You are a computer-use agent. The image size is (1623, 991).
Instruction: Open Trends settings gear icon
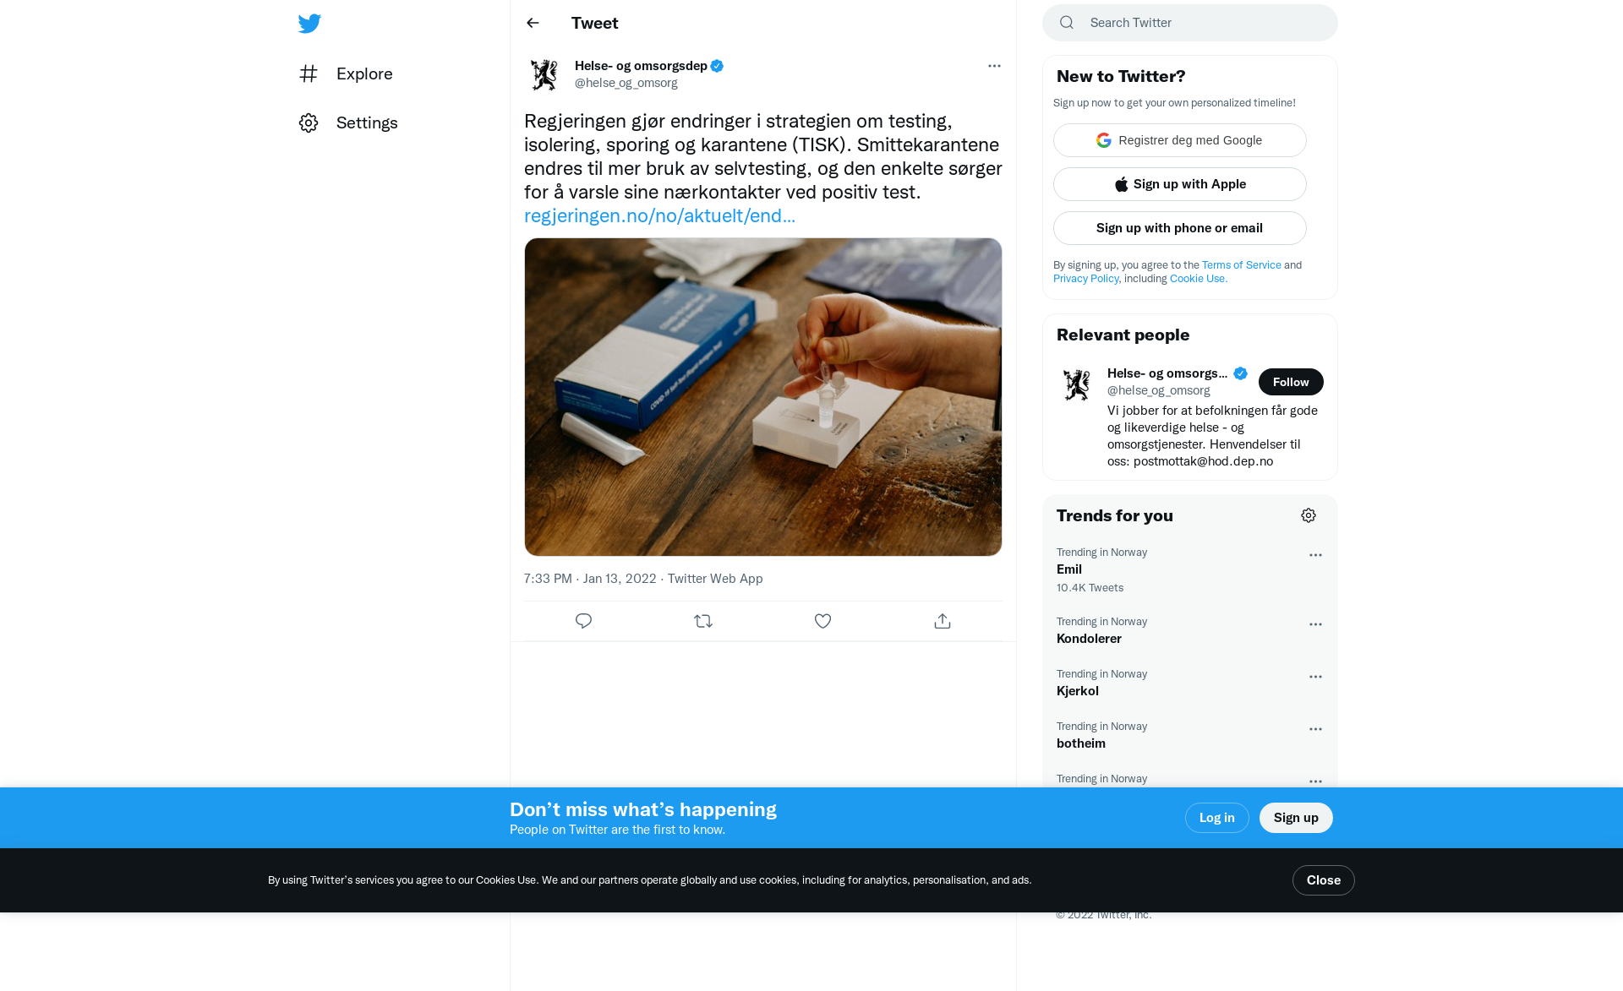(1309, 515)
